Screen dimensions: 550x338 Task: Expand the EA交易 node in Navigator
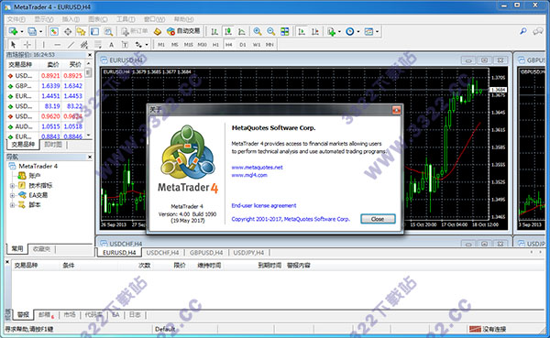click(x=12, y=195)
